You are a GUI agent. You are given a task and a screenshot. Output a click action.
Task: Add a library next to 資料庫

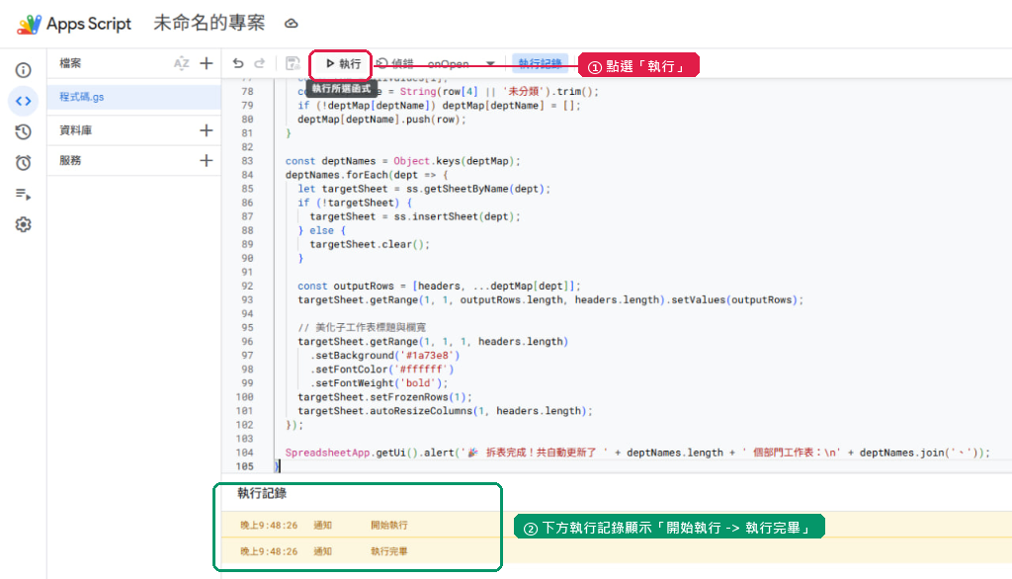click(x=206, y=130)
